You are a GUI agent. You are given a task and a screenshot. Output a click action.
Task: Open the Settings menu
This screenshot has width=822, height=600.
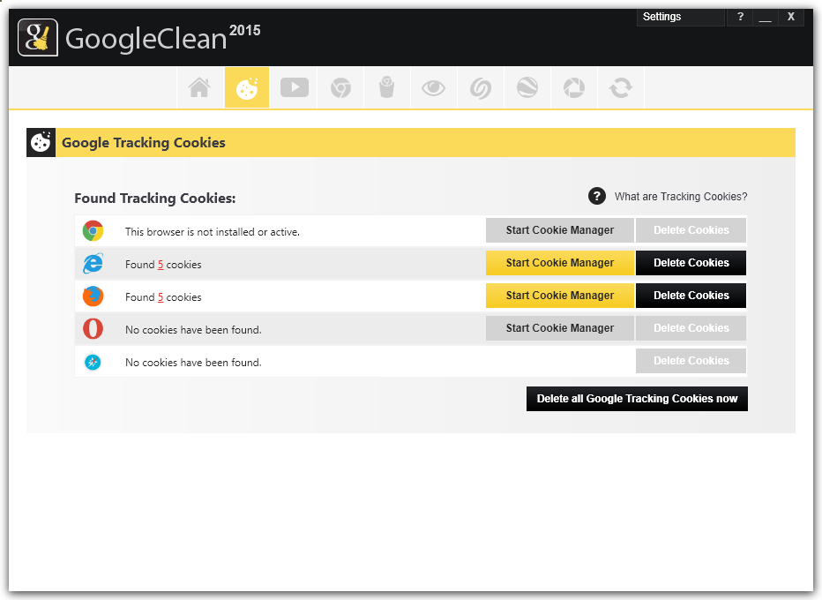click(679, 17)
